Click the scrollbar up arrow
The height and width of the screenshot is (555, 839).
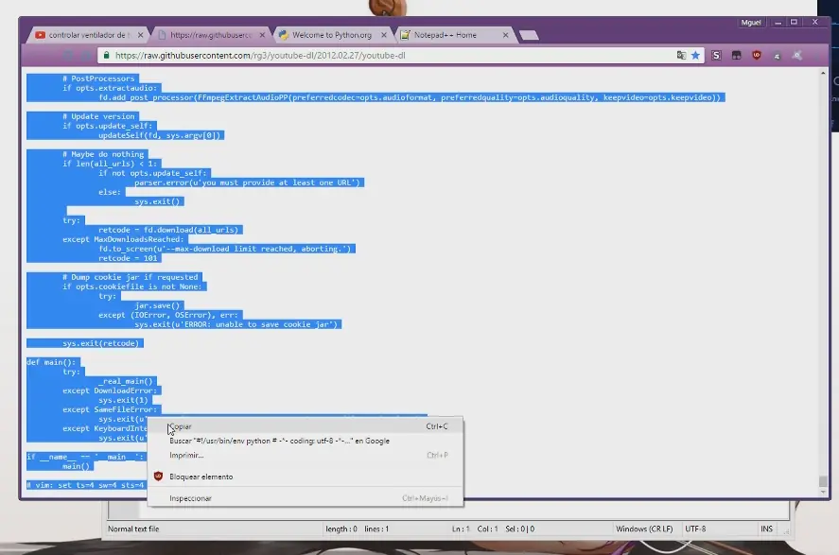[823, 73]
